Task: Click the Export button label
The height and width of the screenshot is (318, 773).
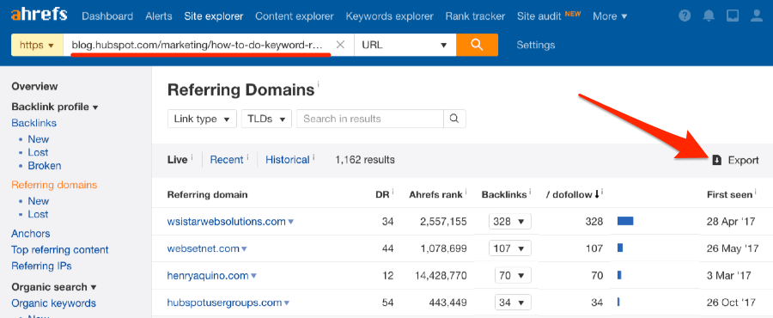Action: (x=743, y=160)
